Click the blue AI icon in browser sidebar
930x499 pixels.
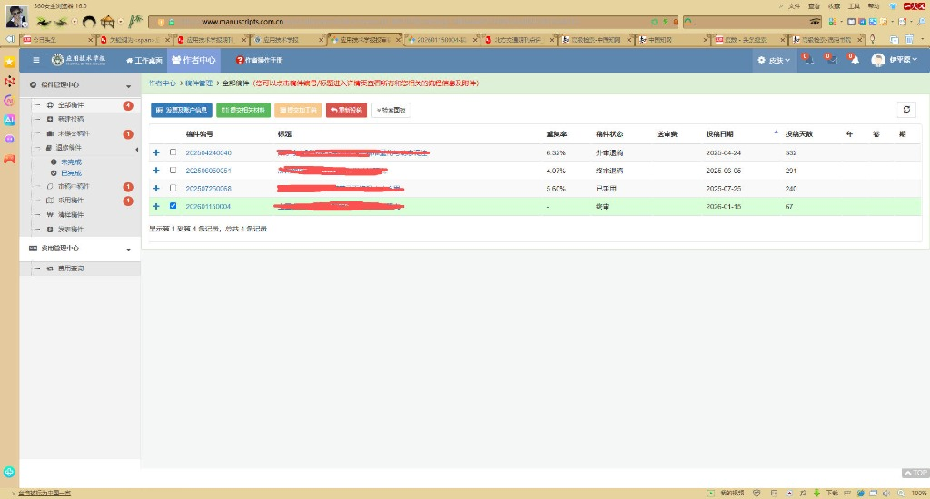click(x=9, y=120)
